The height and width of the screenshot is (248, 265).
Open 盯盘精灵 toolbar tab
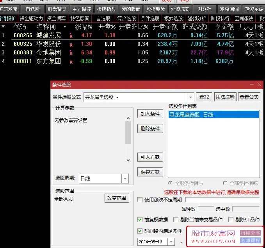pos(57,9)
